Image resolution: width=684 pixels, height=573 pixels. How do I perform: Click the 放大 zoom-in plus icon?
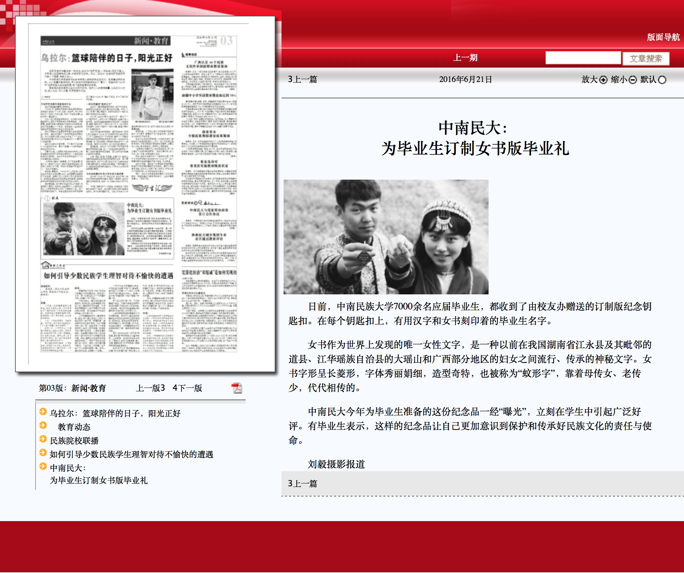603,80
